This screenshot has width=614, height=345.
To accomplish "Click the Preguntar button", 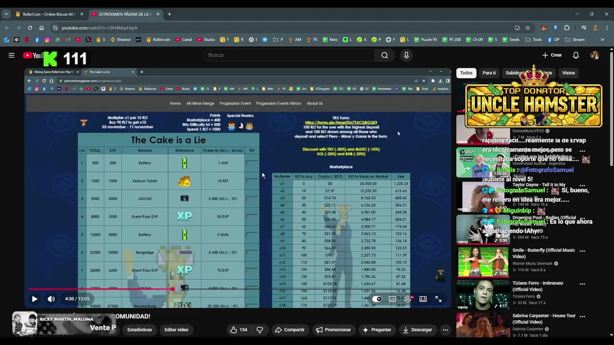I will (x=377, y=330).
